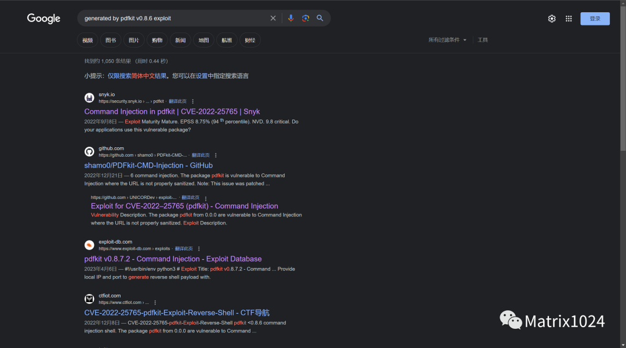This screenshot has width=626, height=348.
Task: Click the exploit-db.com exploits URL breadcrumb
Action: point(134,249)
